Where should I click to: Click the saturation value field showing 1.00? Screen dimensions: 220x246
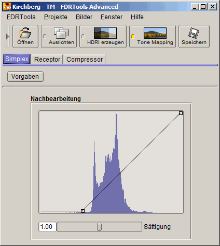pos(47,227)
